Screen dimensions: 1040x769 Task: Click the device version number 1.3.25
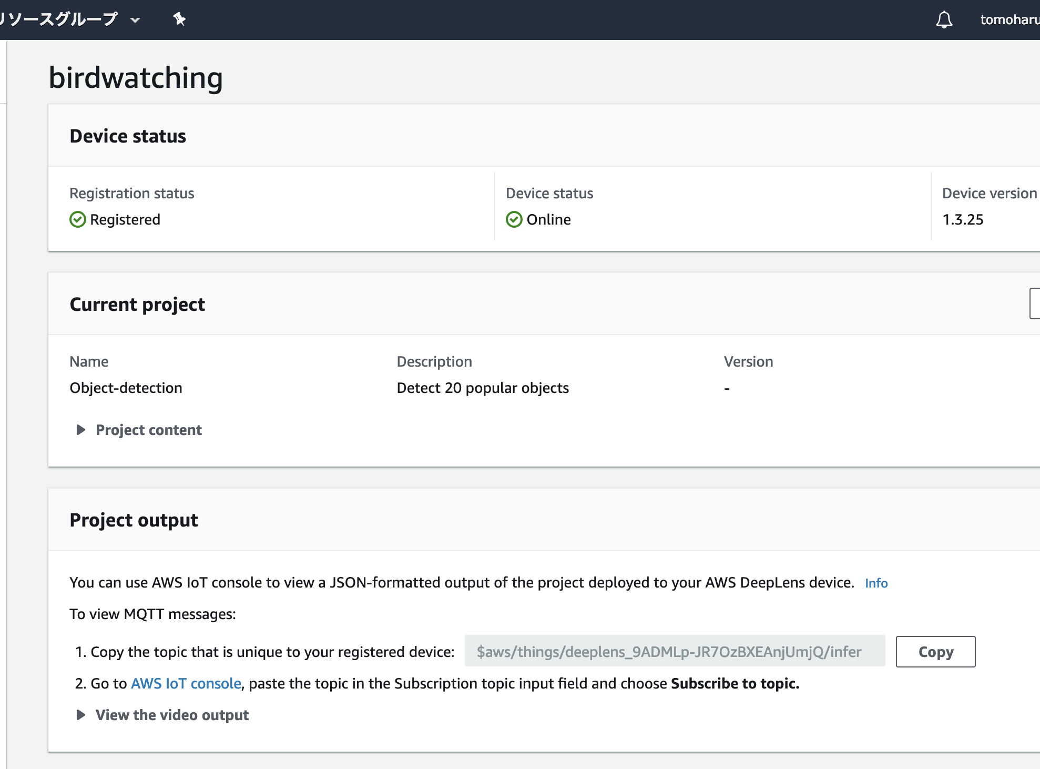click(x=962, y=219)
